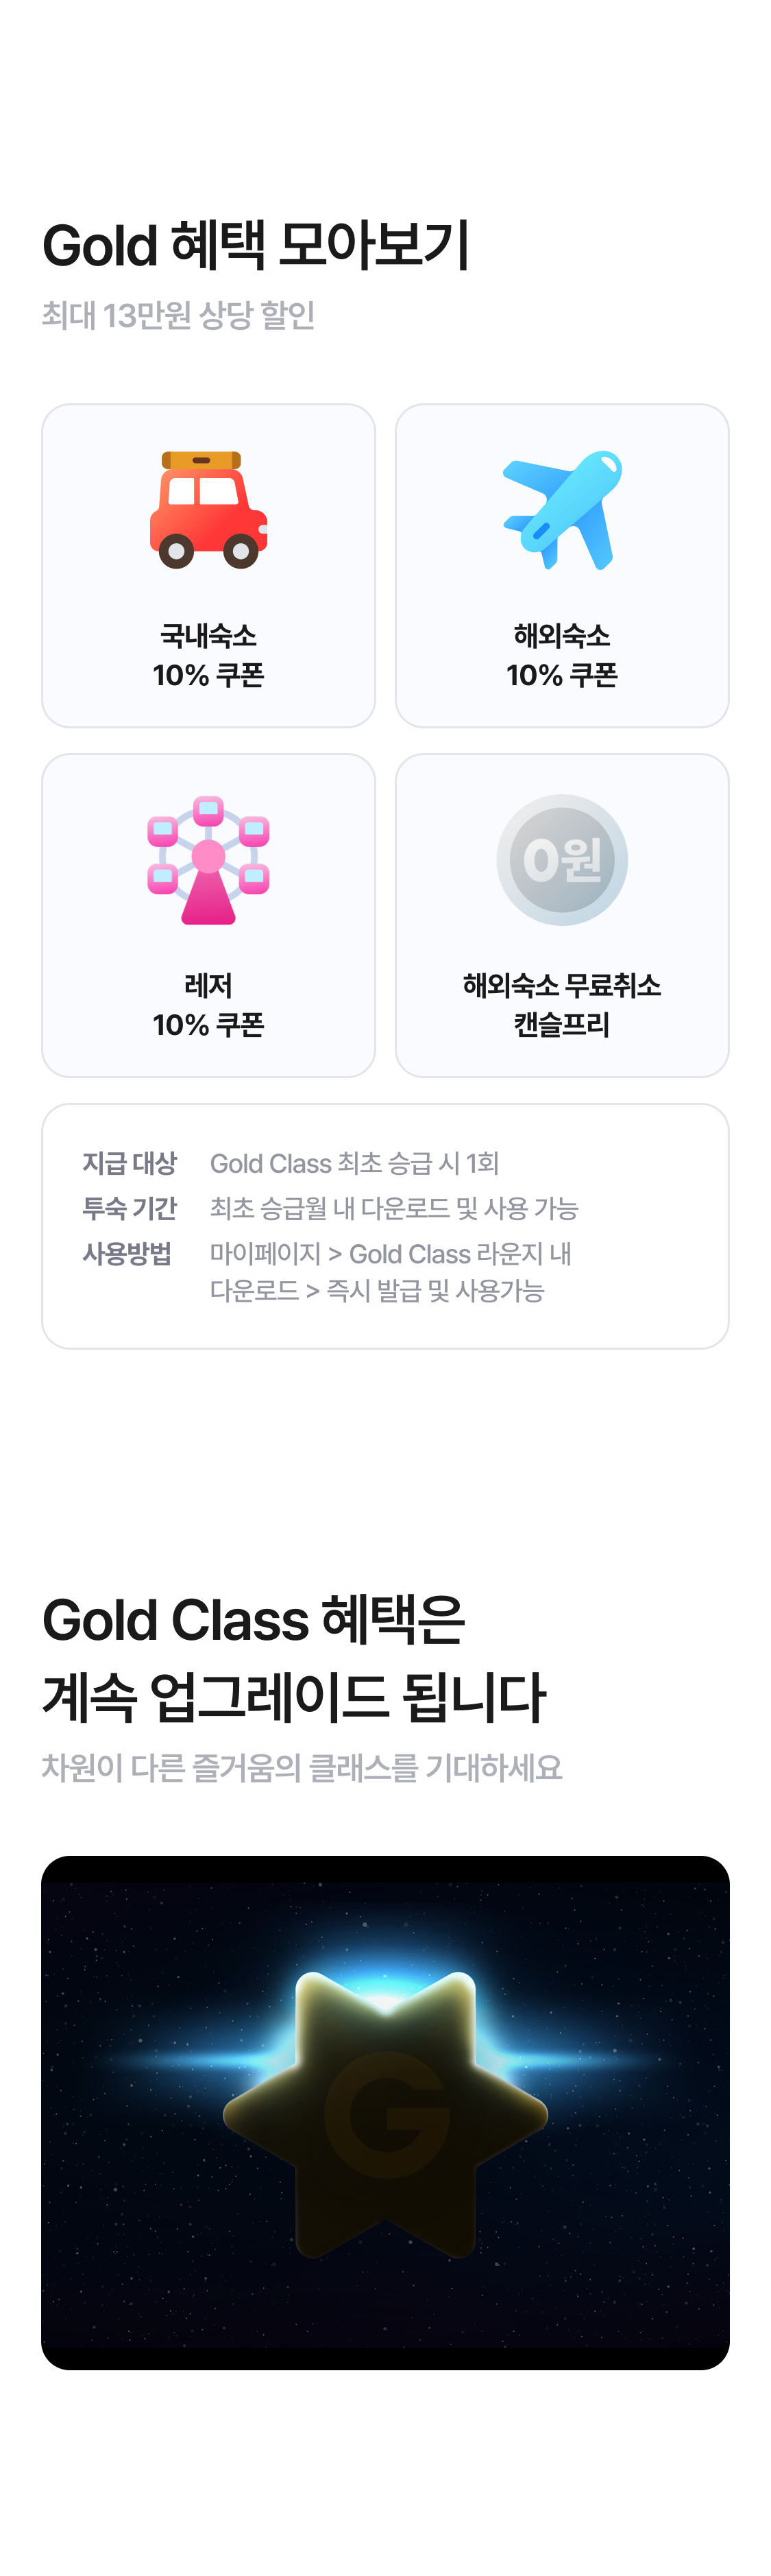The width and height of the screenshot is (771, 2576).
Task: Click 최초 승급월 내 다운로드 및 사용 가능 text
Action: 393,1208
